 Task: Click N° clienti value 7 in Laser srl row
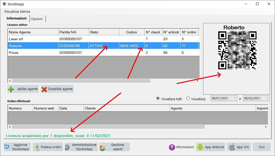153,39
